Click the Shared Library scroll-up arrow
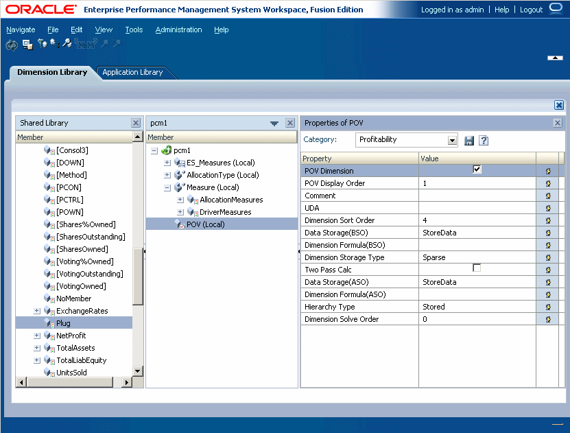570x433 pixels. (x=137, y=137)
